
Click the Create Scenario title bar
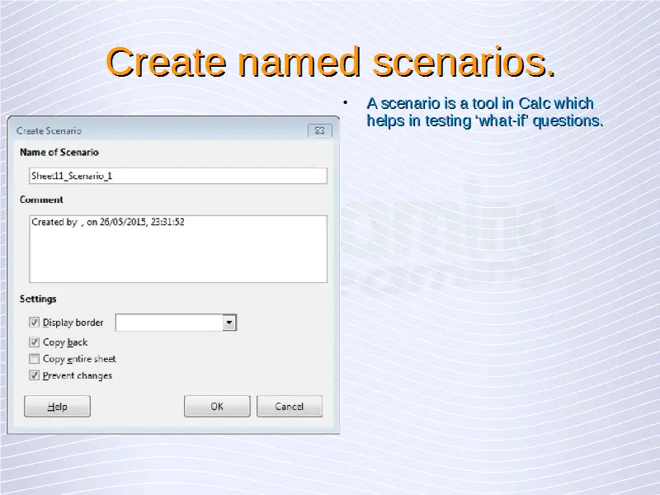pos(157,130)
